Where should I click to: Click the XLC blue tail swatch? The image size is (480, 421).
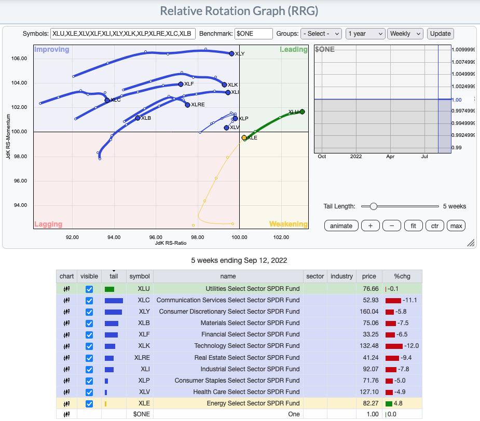coord(114,300)
